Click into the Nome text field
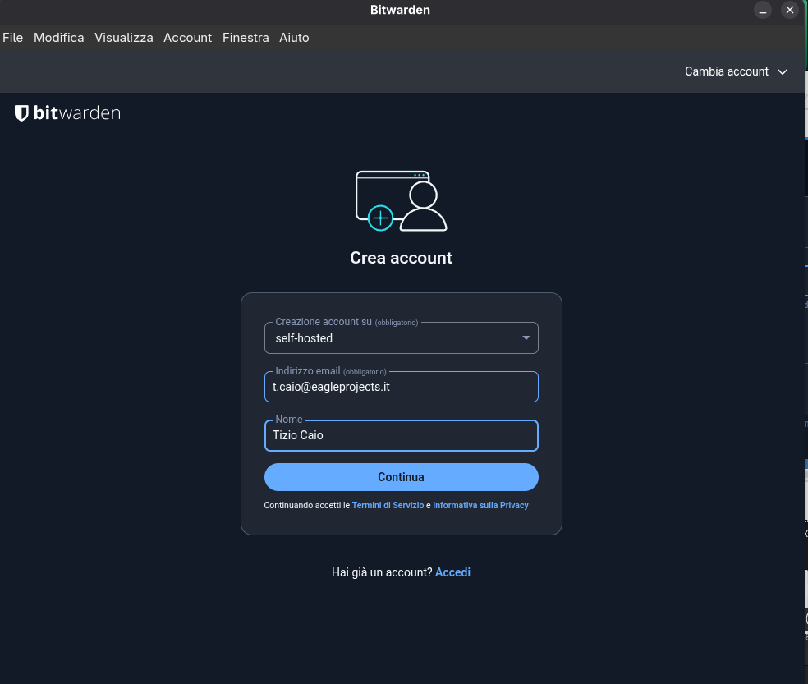 401,436
